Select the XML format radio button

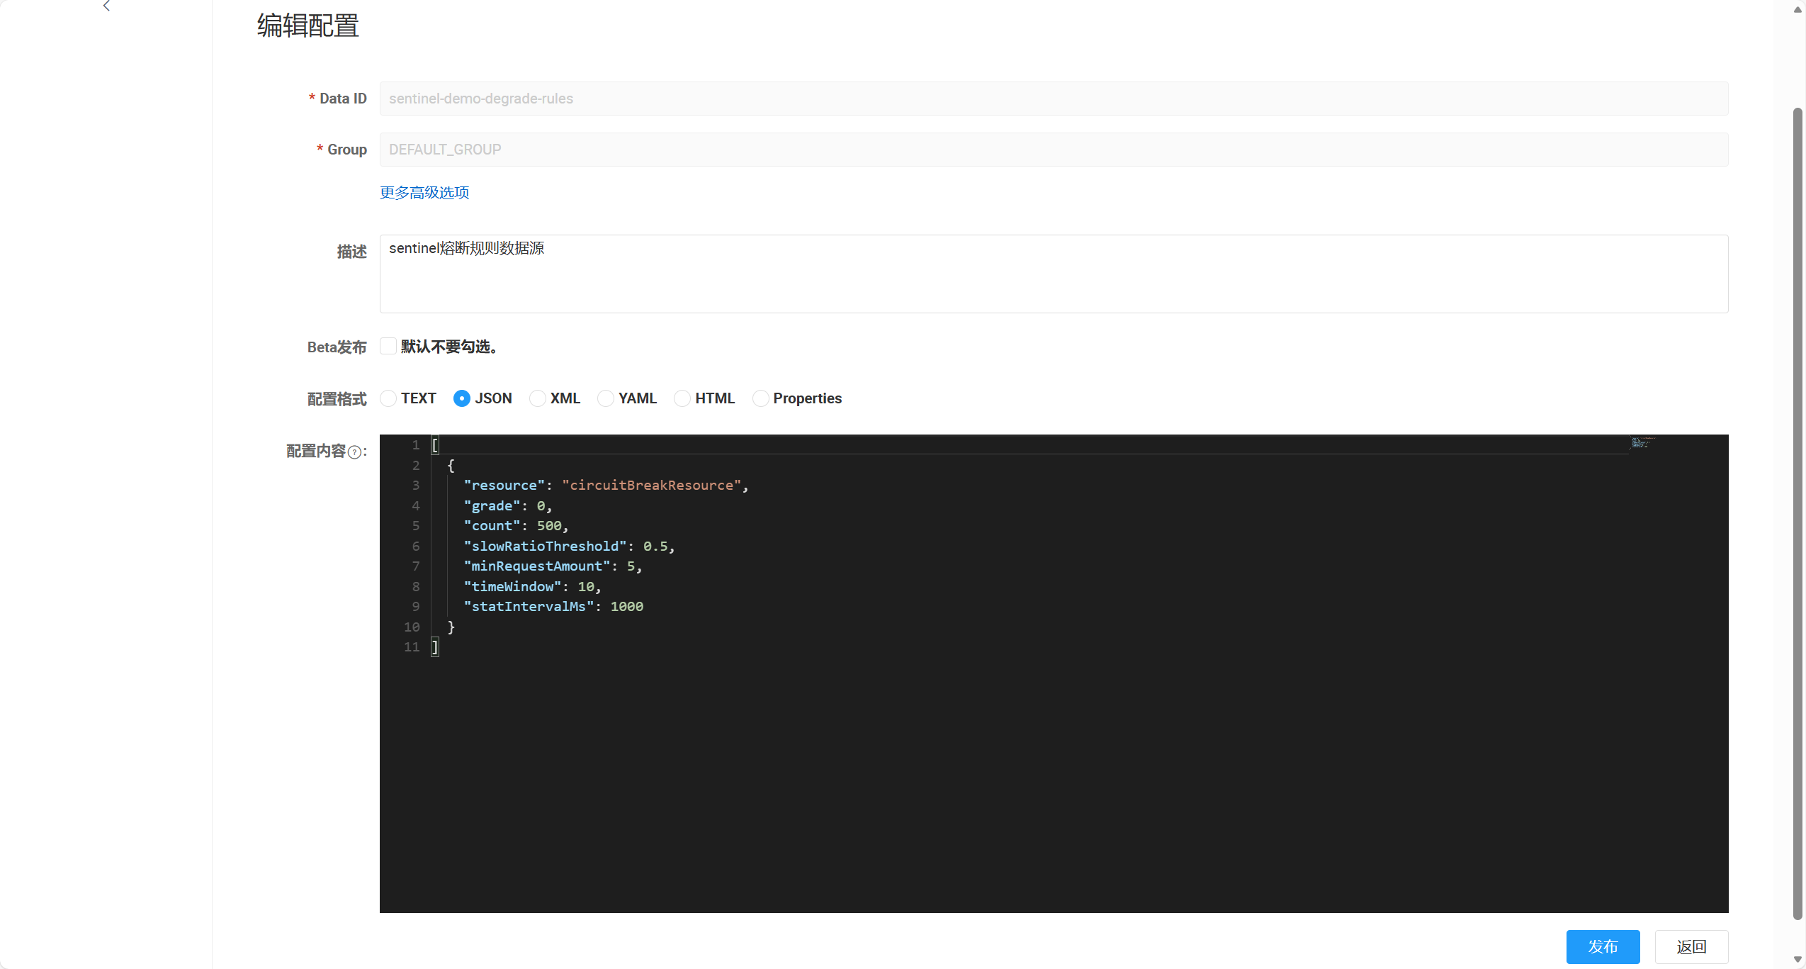[538, 398]
